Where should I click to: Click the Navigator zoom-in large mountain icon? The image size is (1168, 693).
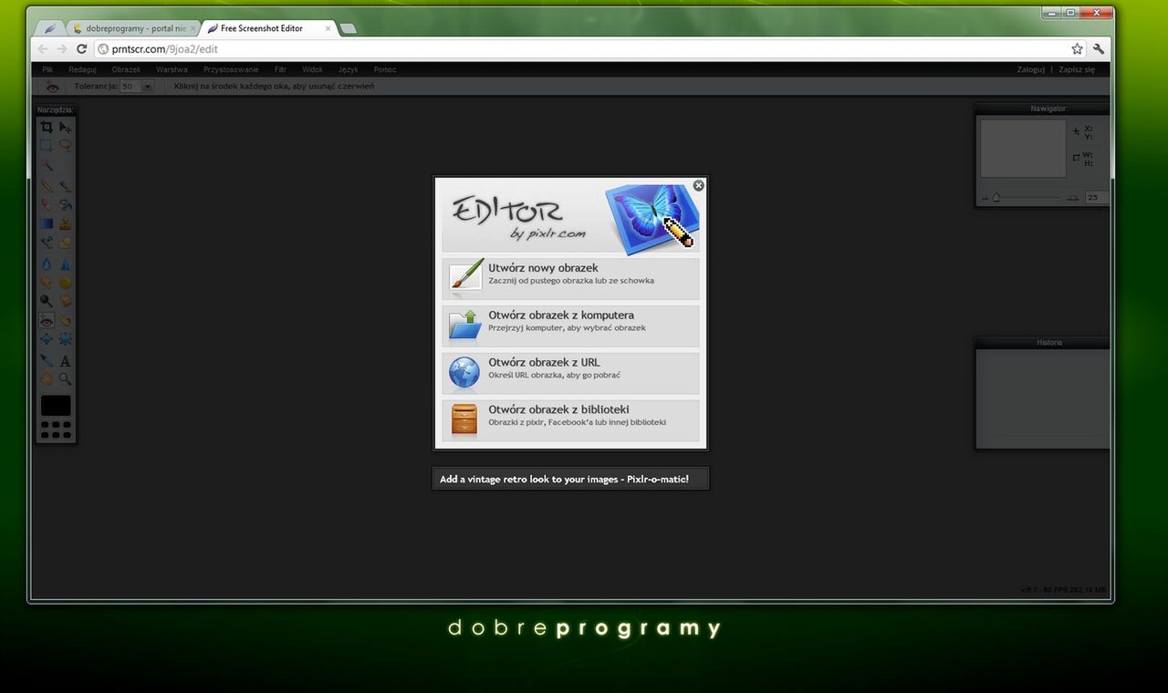[x=1072, y=198]
